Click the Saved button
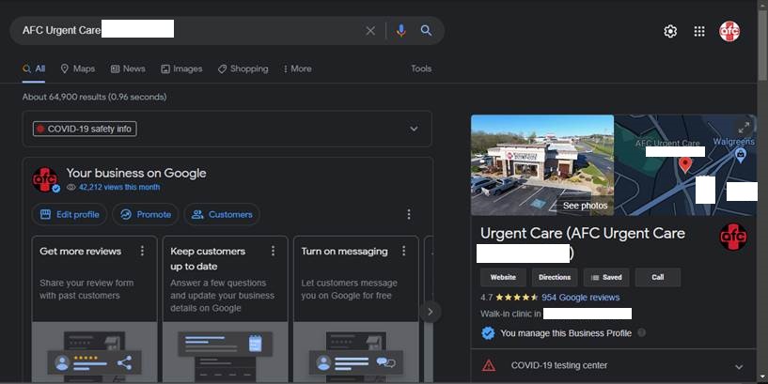Viewport: 768px width, 384px height. click(606, 277)
